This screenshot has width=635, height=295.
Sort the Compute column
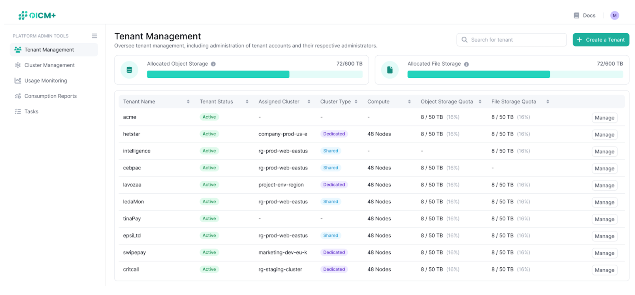[x=409, y=101]
